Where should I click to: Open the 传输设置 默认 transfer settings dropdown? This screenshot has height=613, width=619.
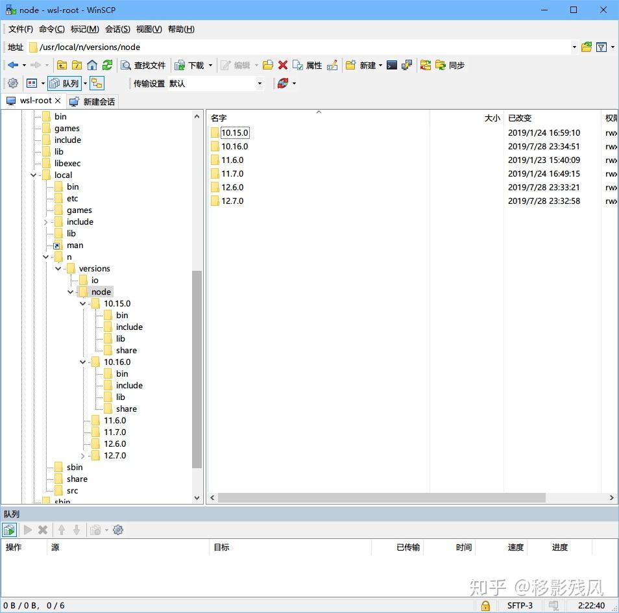tap(214, 83)
